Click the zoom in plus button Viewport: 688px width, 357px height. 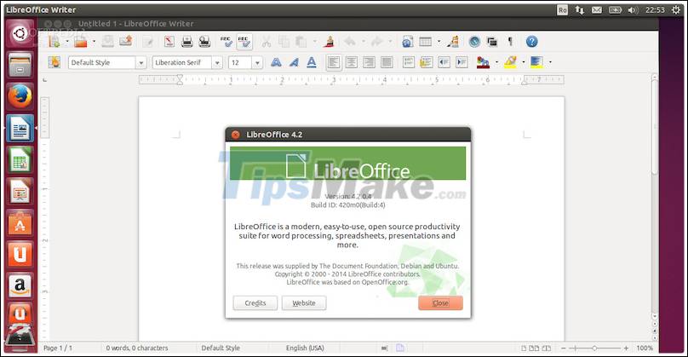pyautogui.click(x=626, y=348)
